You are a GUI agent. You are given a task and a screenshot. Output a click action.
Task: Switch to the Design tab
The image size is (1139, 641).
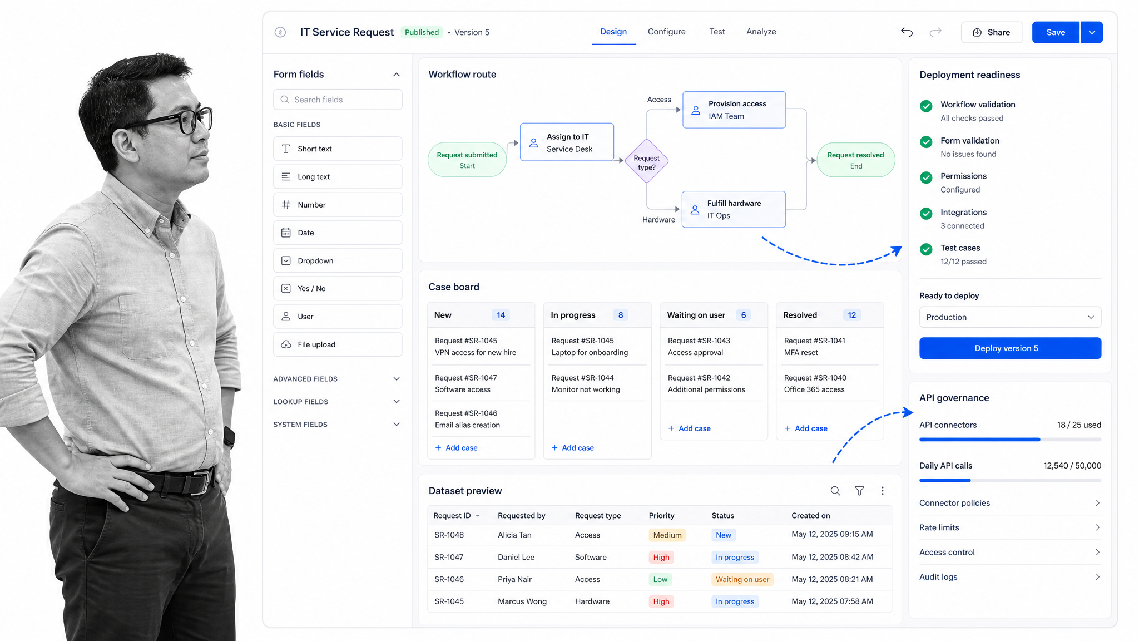click(613, 32)
